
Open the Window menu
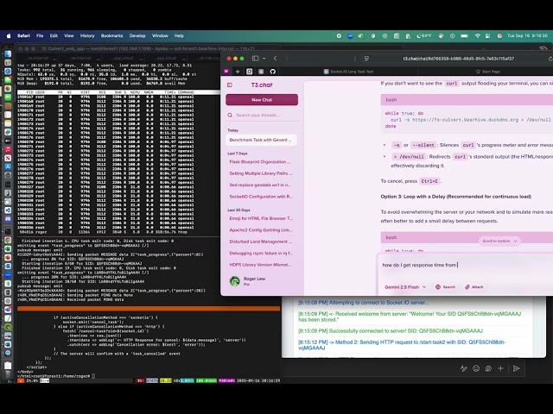[x=160, y=36]
